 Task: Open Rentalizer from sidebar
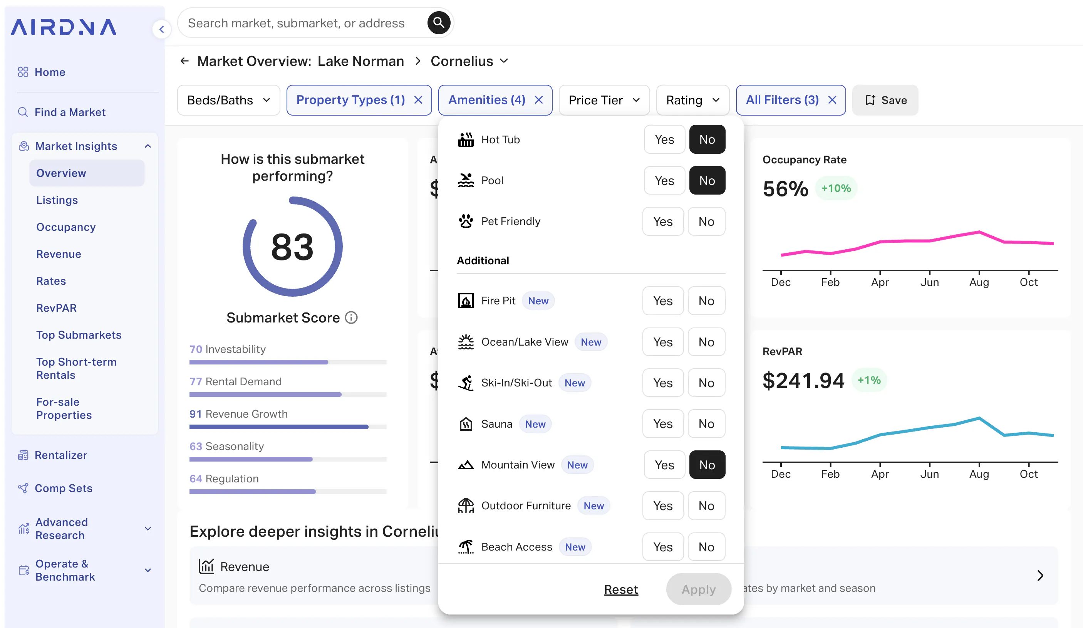click(60, 455)
